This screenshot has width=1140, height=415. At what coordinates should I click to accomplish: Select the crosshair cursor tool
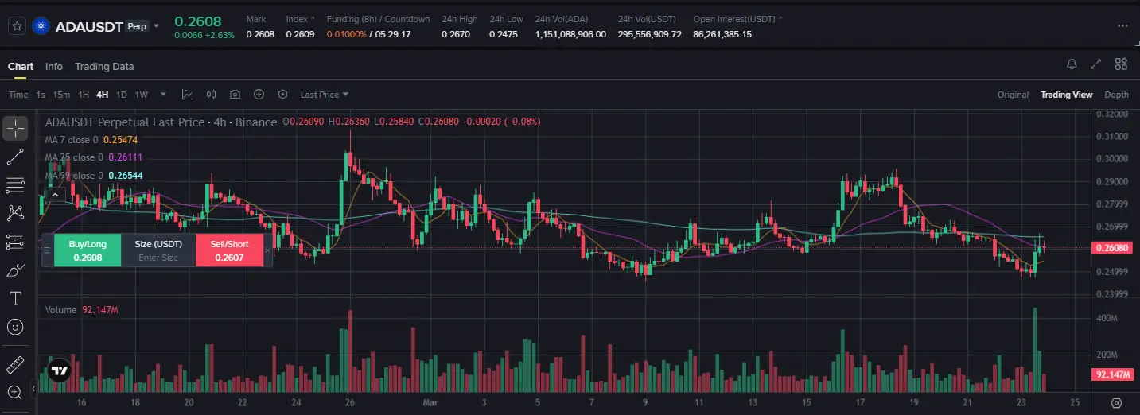pos(15,128)
